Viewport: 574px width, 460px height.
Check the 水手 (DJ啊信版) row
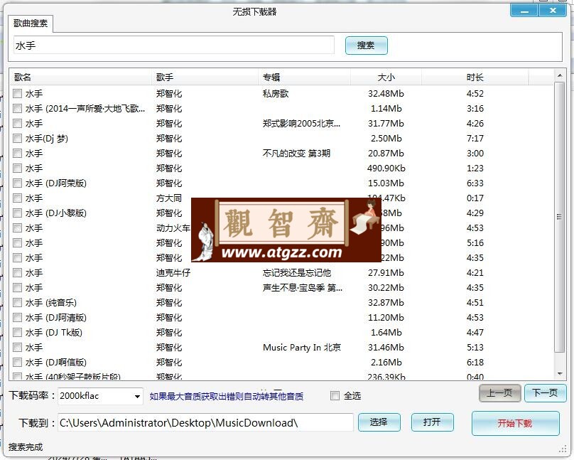(17, 363)
